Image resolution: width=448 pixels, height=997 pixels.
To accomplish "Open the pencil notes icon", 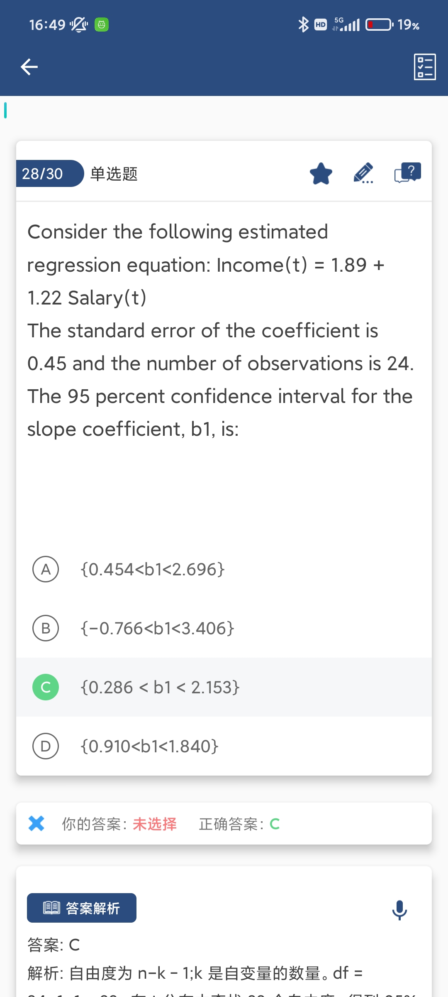I will point(363,173).
